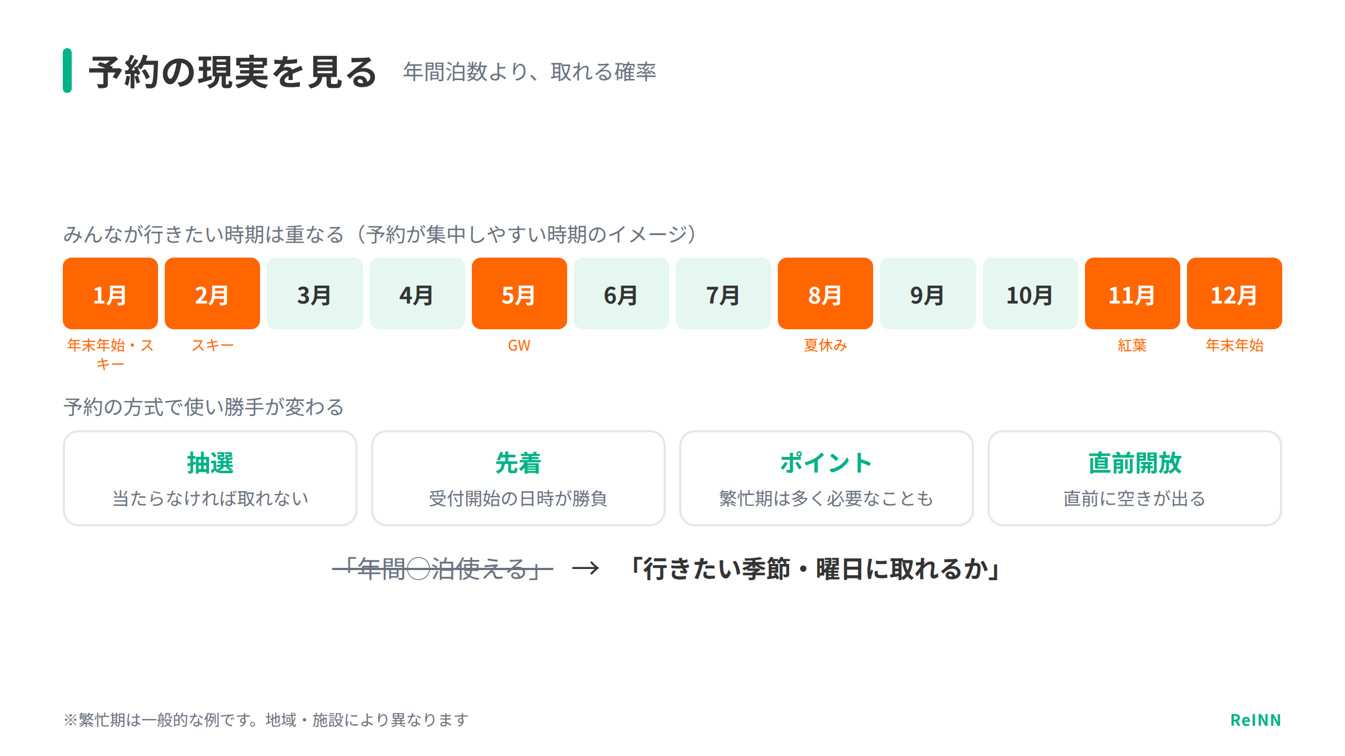Image resolution: width=1345 pixels, height=756 pixels.
Task: Click the title 予約の現実を見る
Action: (x=233, y=72)
